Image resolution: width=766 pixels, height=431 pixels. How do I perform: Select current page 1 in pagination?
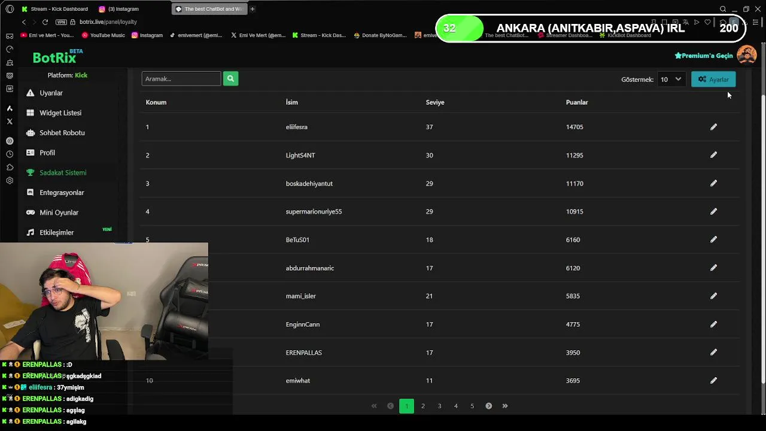point(406,406)
